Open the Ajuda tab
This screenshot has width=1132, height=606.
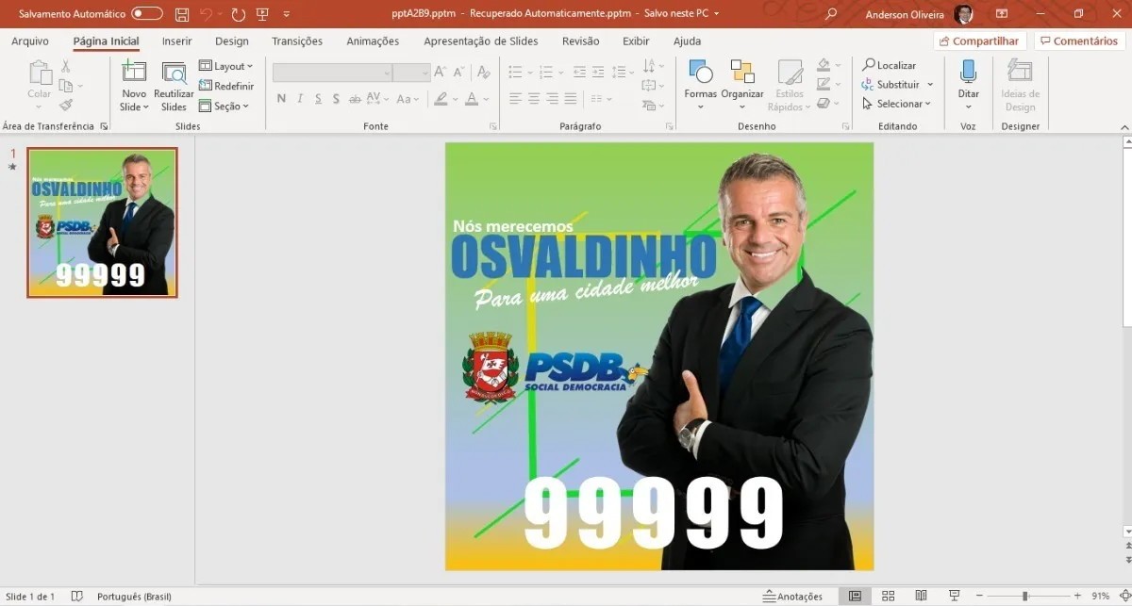click(x=687, y=41)
